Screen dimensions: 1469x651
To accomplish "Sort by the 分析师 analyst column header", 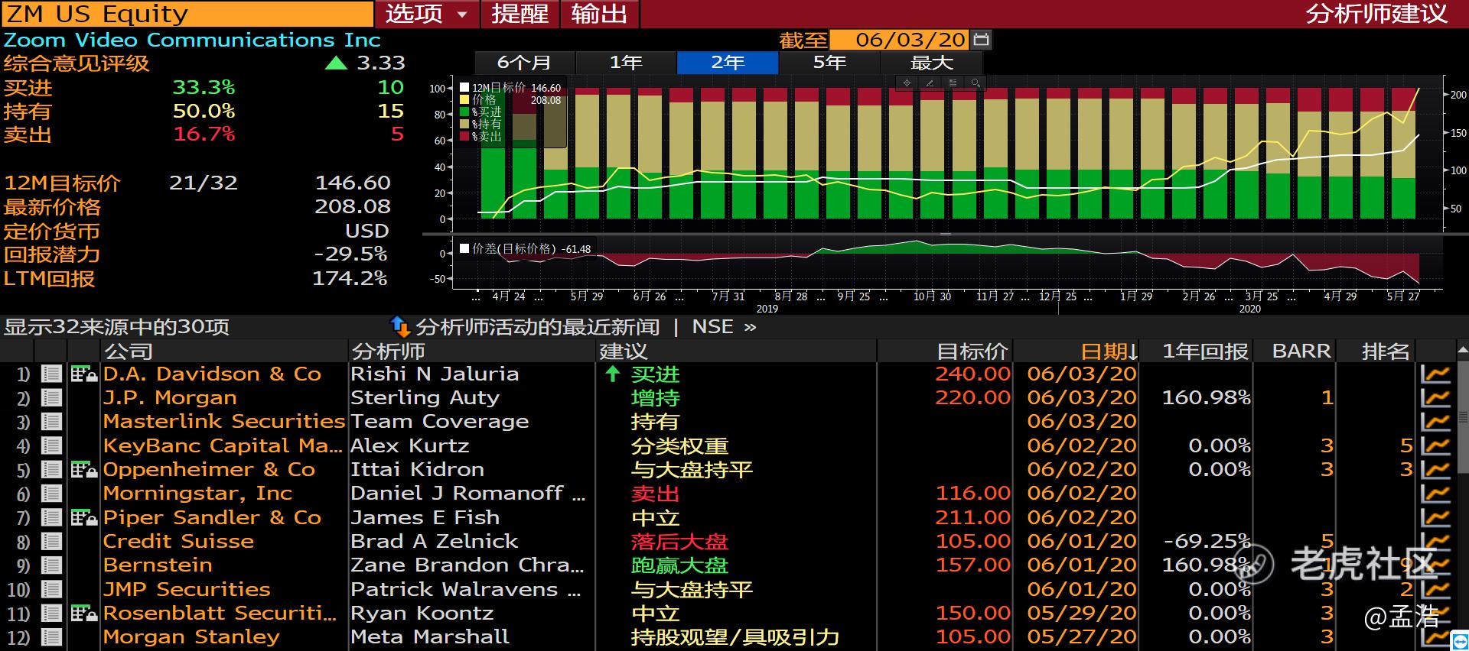I will (388, 351).
